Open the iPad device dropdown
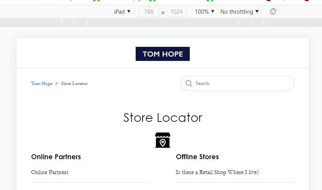The image size is (322, 190). pyautogui.click(x=122, y=12)
